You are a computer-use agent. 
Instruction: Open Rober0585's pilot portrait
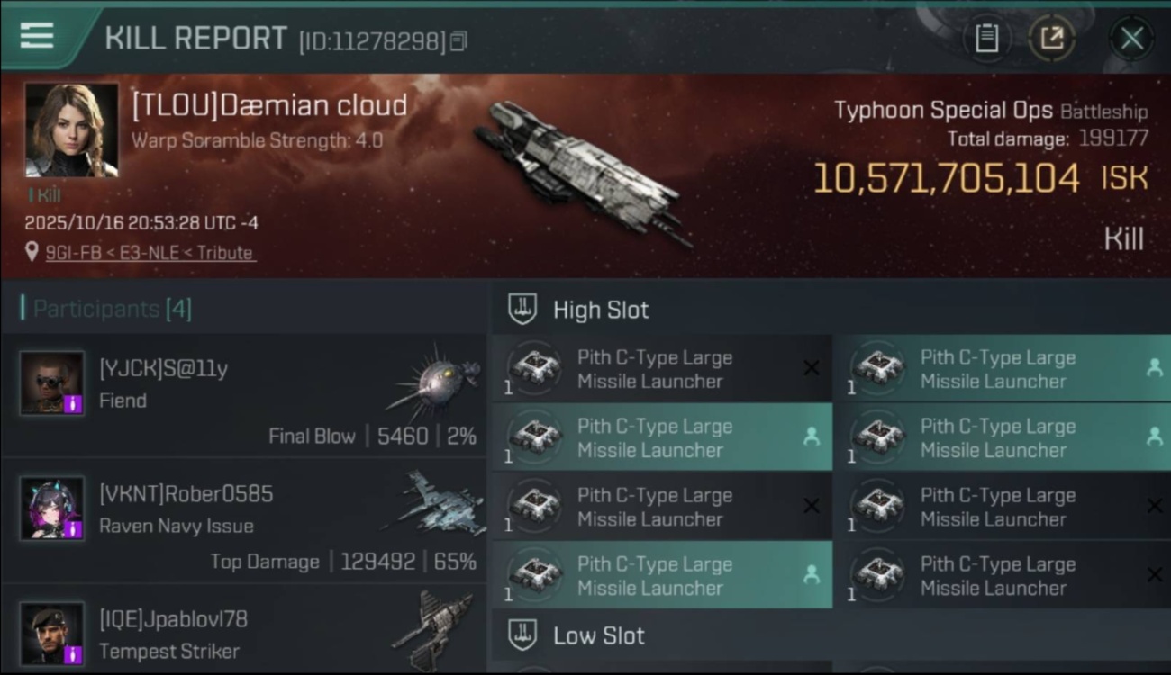coord(52,508)
